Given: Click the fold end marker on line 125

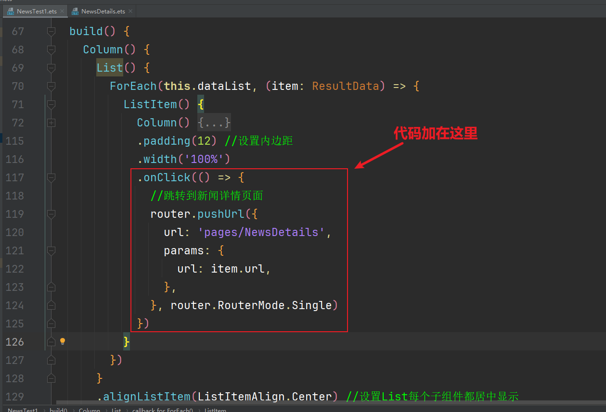Looking at the screenshot, I should (51, 324).
